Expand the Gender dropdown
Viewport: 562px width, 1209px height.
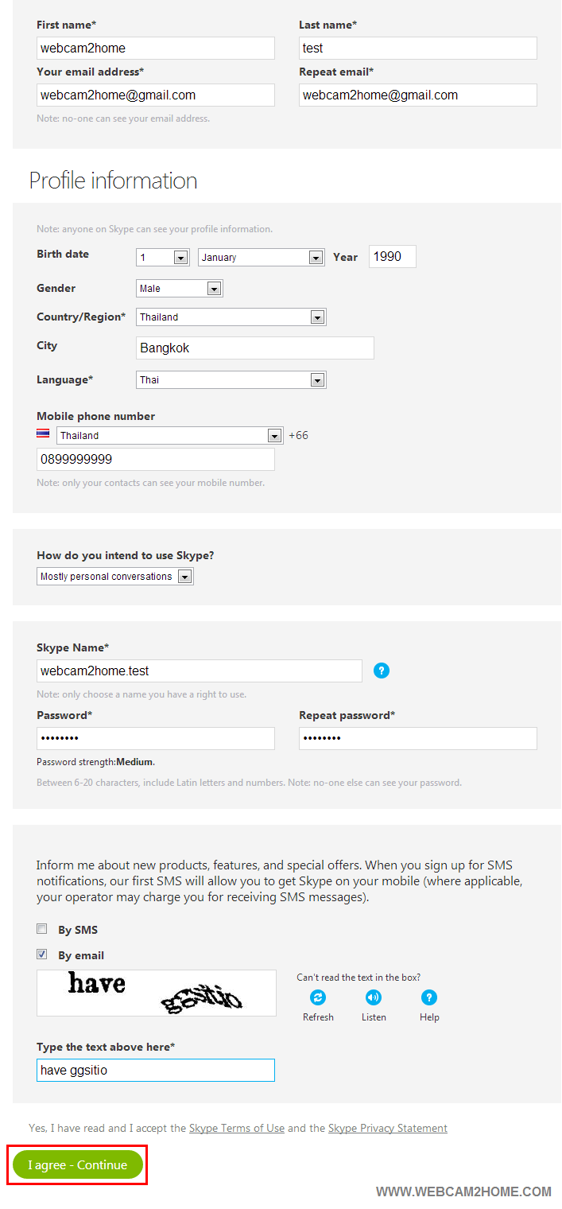click(180, 289)
